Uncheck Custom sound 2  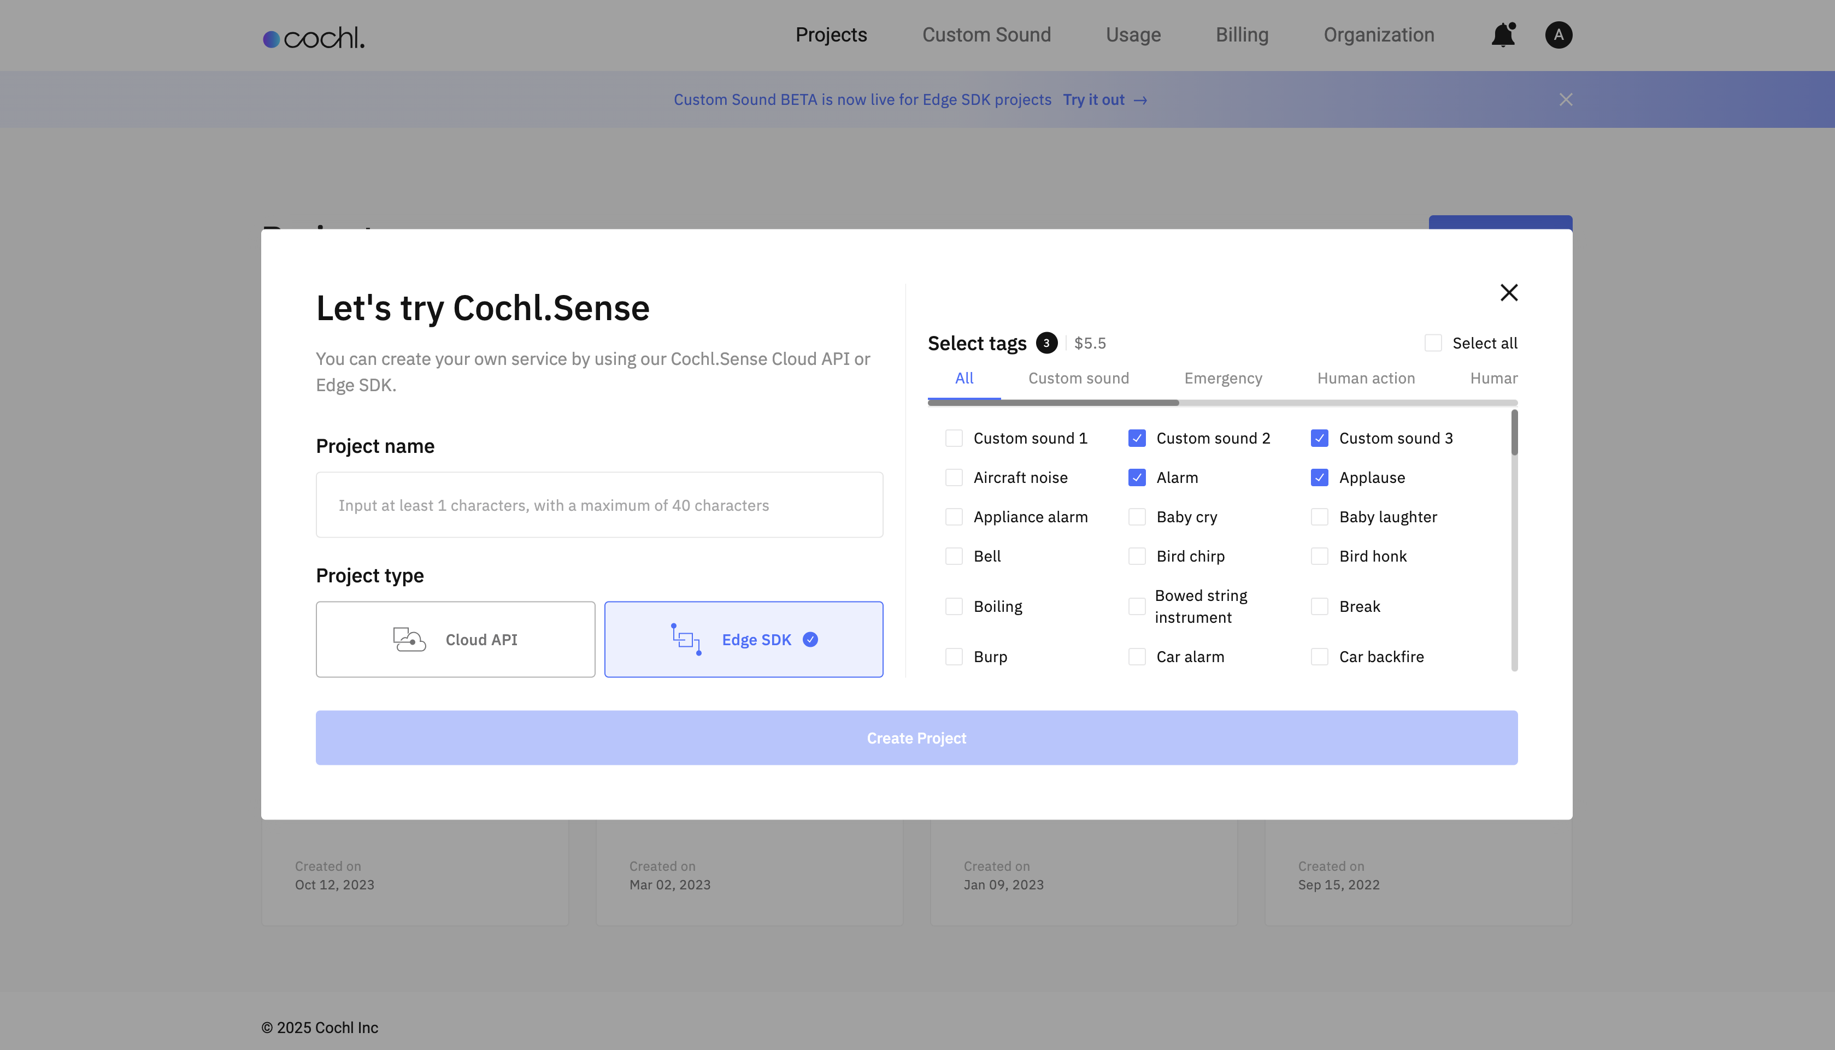pos(1137,439)
